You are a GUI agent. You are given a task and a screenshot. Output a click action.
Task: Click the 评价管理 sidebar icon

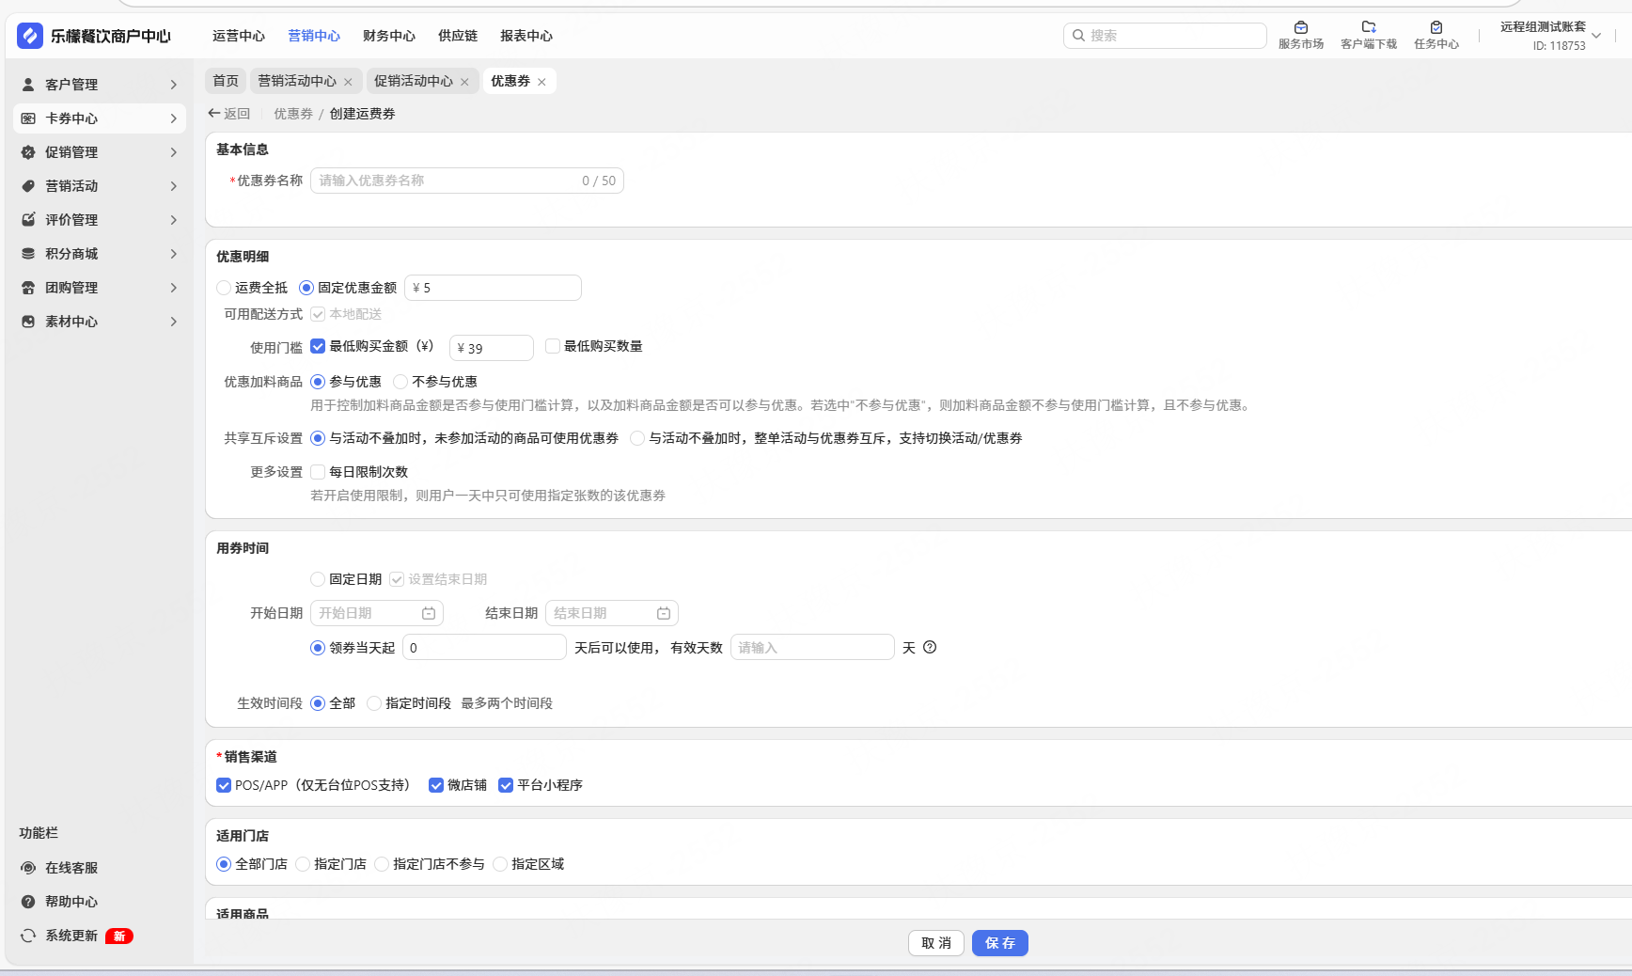point(28,220)
